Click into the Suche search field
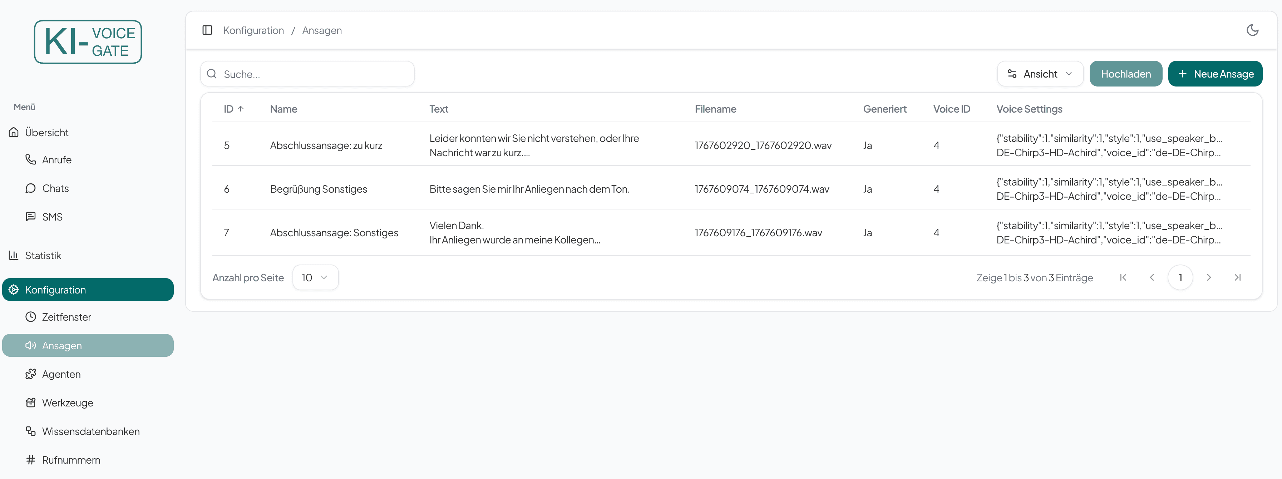Viewport: 1282px width, 479px height. point(314,74)
